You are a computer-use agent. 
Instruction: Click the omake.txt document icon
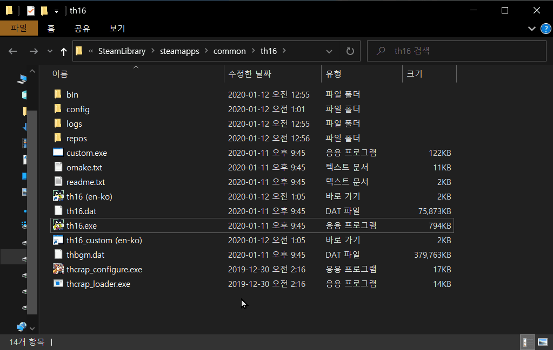point(58,167)
